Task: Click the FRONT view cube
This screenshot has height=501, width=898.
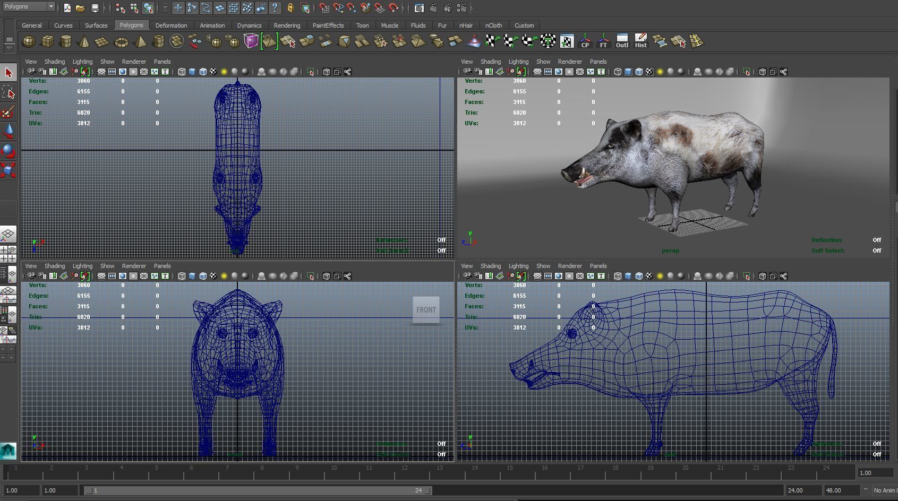Action: pyautogui.click(x=426, y=310)
